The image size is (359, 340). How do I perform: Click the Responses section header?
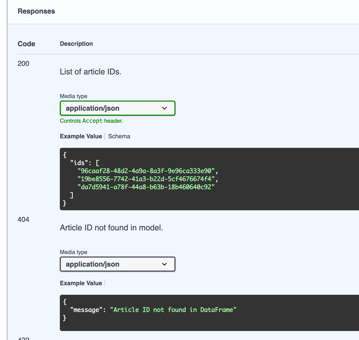tap(36, 11)
